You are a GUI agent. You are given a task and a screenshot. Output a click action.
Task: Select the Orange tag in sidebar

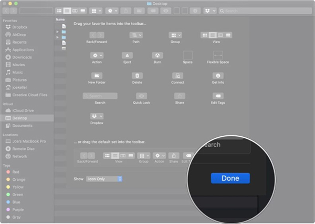pyautogui.click(x=19, y=179)
